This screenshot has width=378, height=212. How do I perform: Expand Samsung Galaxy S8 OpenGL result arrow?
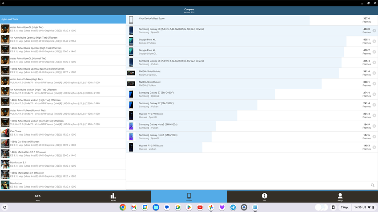374,31
